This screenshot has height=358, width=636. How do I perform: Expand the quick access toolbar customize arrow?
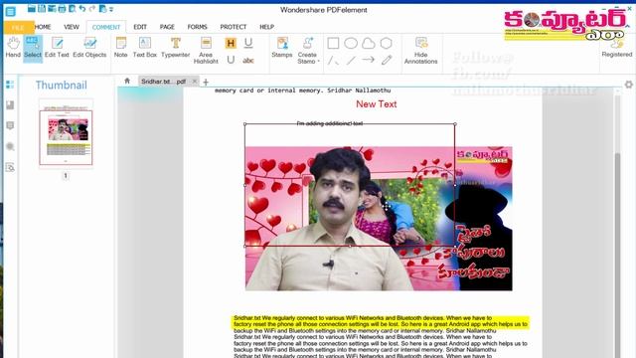pos(111,9)
